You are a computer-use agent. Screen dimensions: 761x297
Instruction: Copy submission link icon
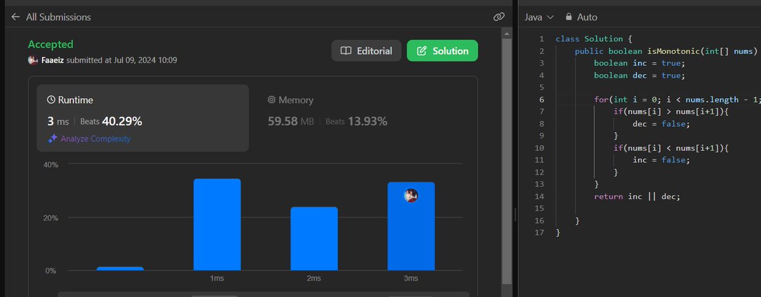(498, 17)
